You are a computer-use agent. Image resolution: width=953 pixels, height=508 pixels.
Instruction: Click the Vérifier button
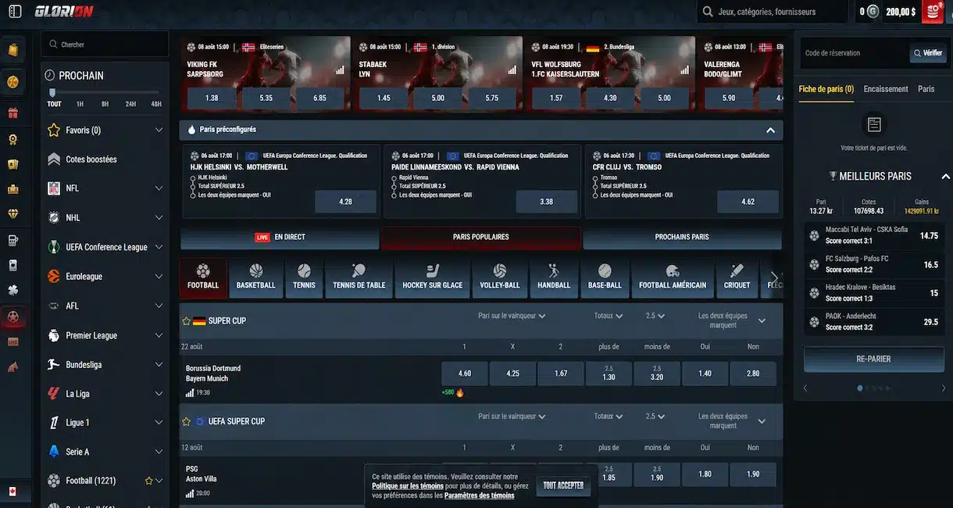928,53
